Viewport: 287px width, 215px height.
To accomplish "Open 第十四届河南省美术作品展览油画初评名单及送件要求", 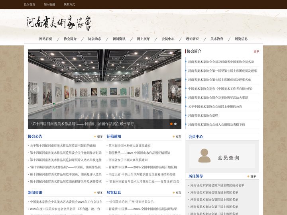I will click(x=66, y=182).
